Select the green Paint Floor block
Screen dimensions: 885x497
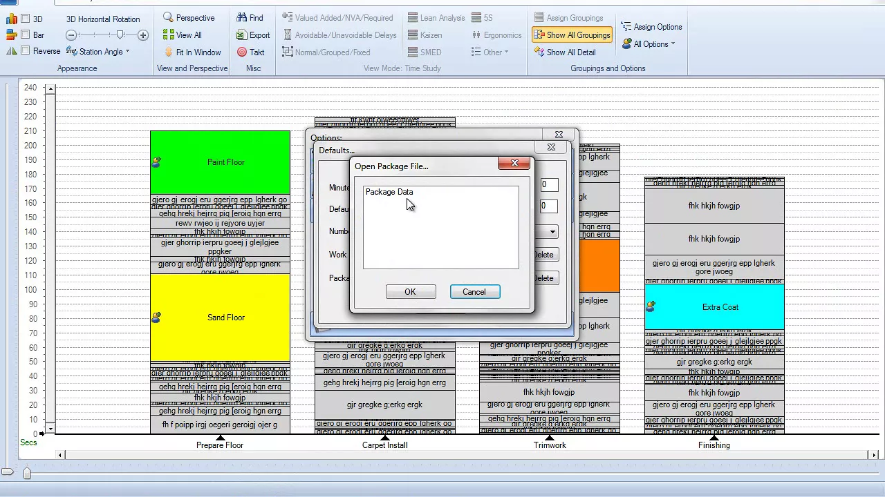click(220, 162)
